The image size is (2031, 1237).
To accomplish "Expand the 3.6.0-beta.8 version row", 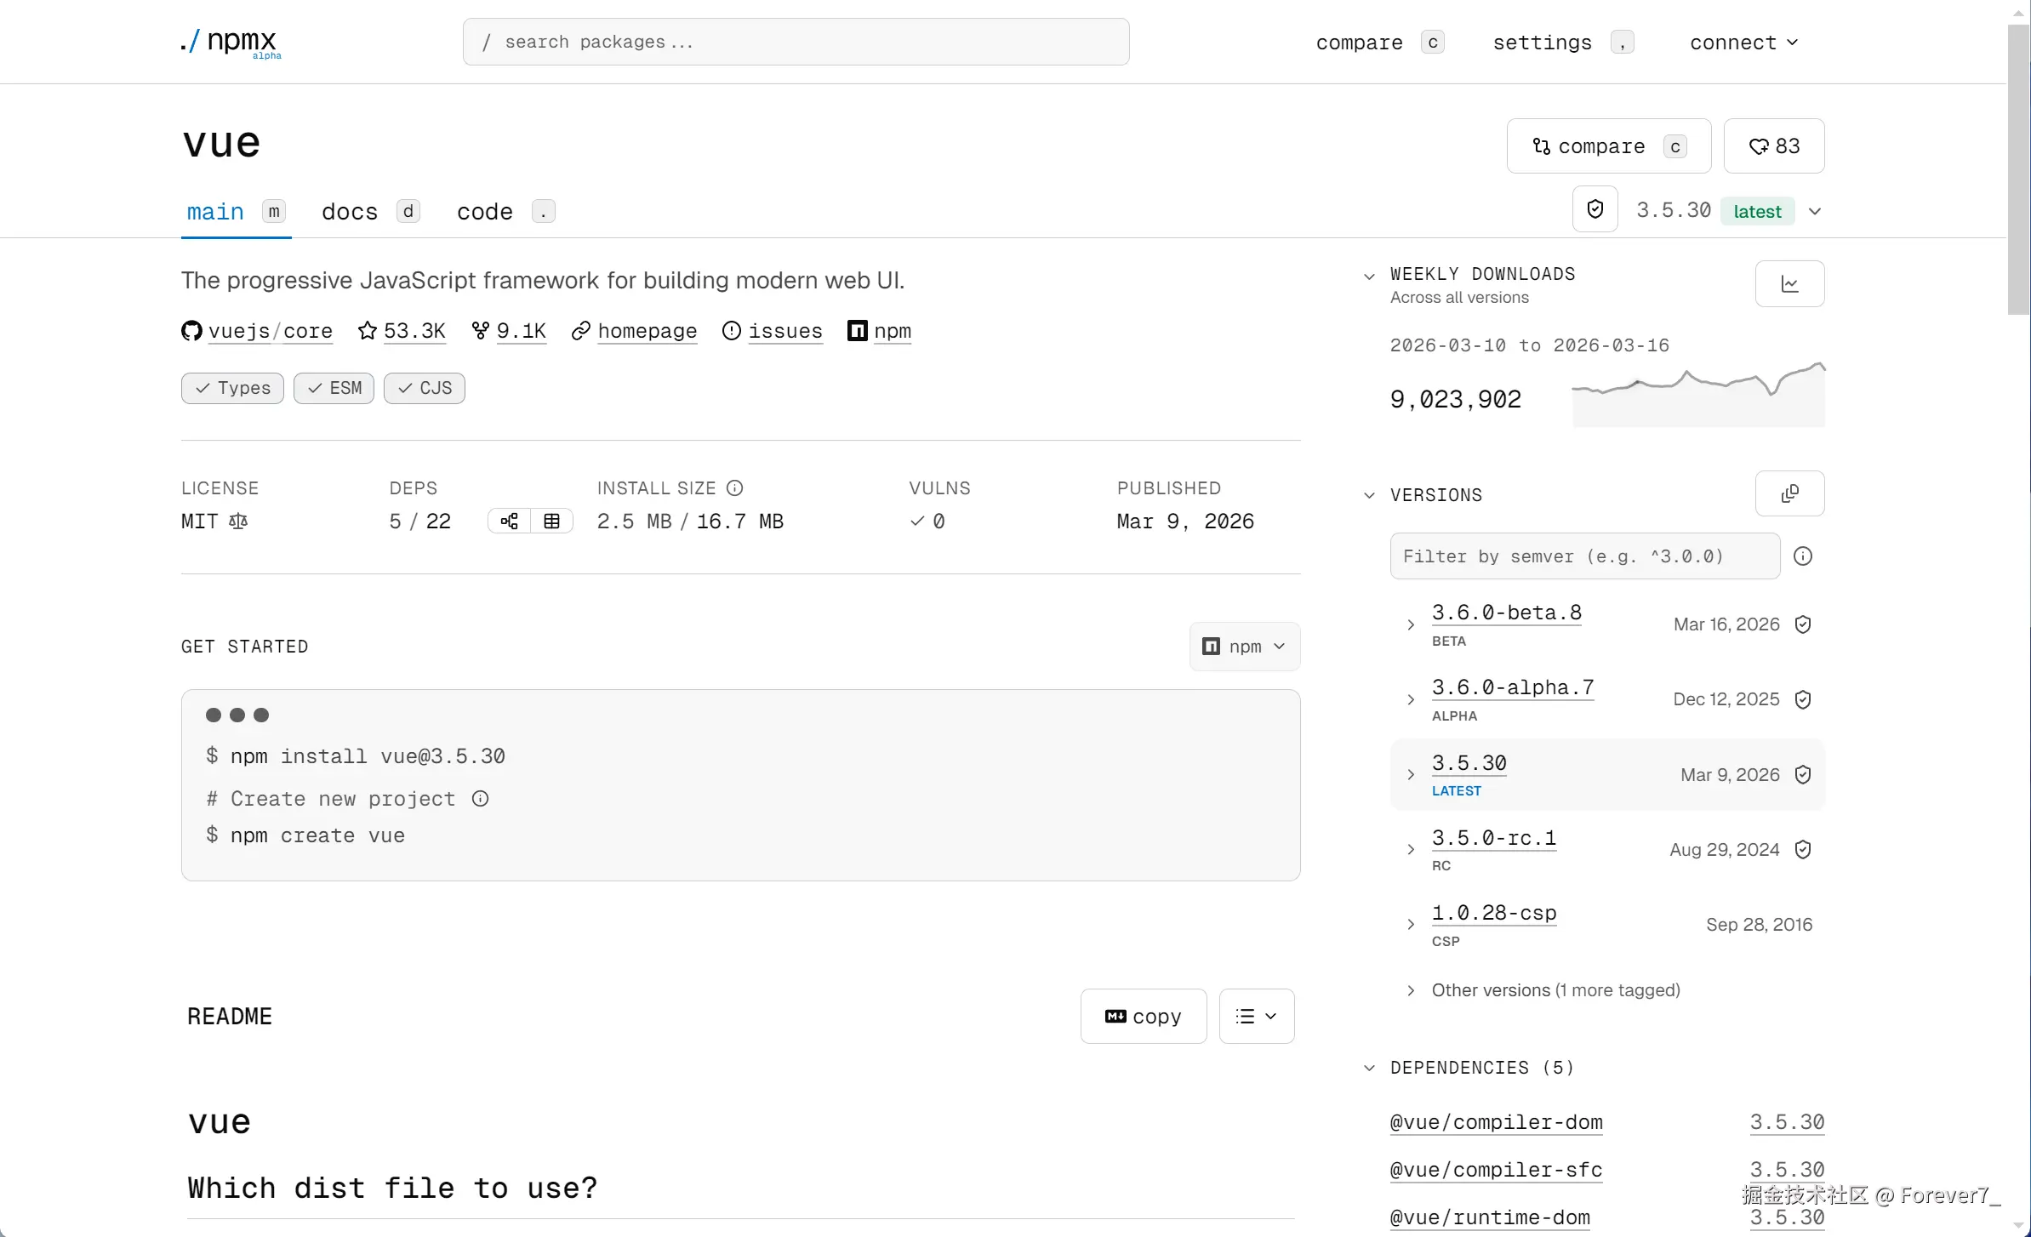I will [1411, 624].
